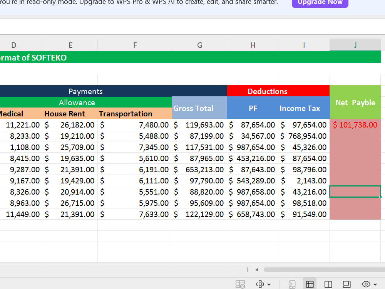Screen dimensions: 385x289
Task: Select Transportation cell 5,610.00
Action: coord(135,158)
